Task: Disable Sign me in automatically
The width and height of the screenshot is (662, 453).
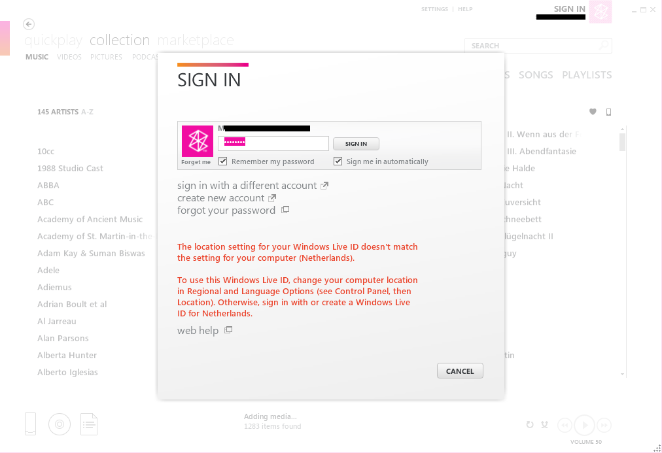Action: click(x=338, y=161)
